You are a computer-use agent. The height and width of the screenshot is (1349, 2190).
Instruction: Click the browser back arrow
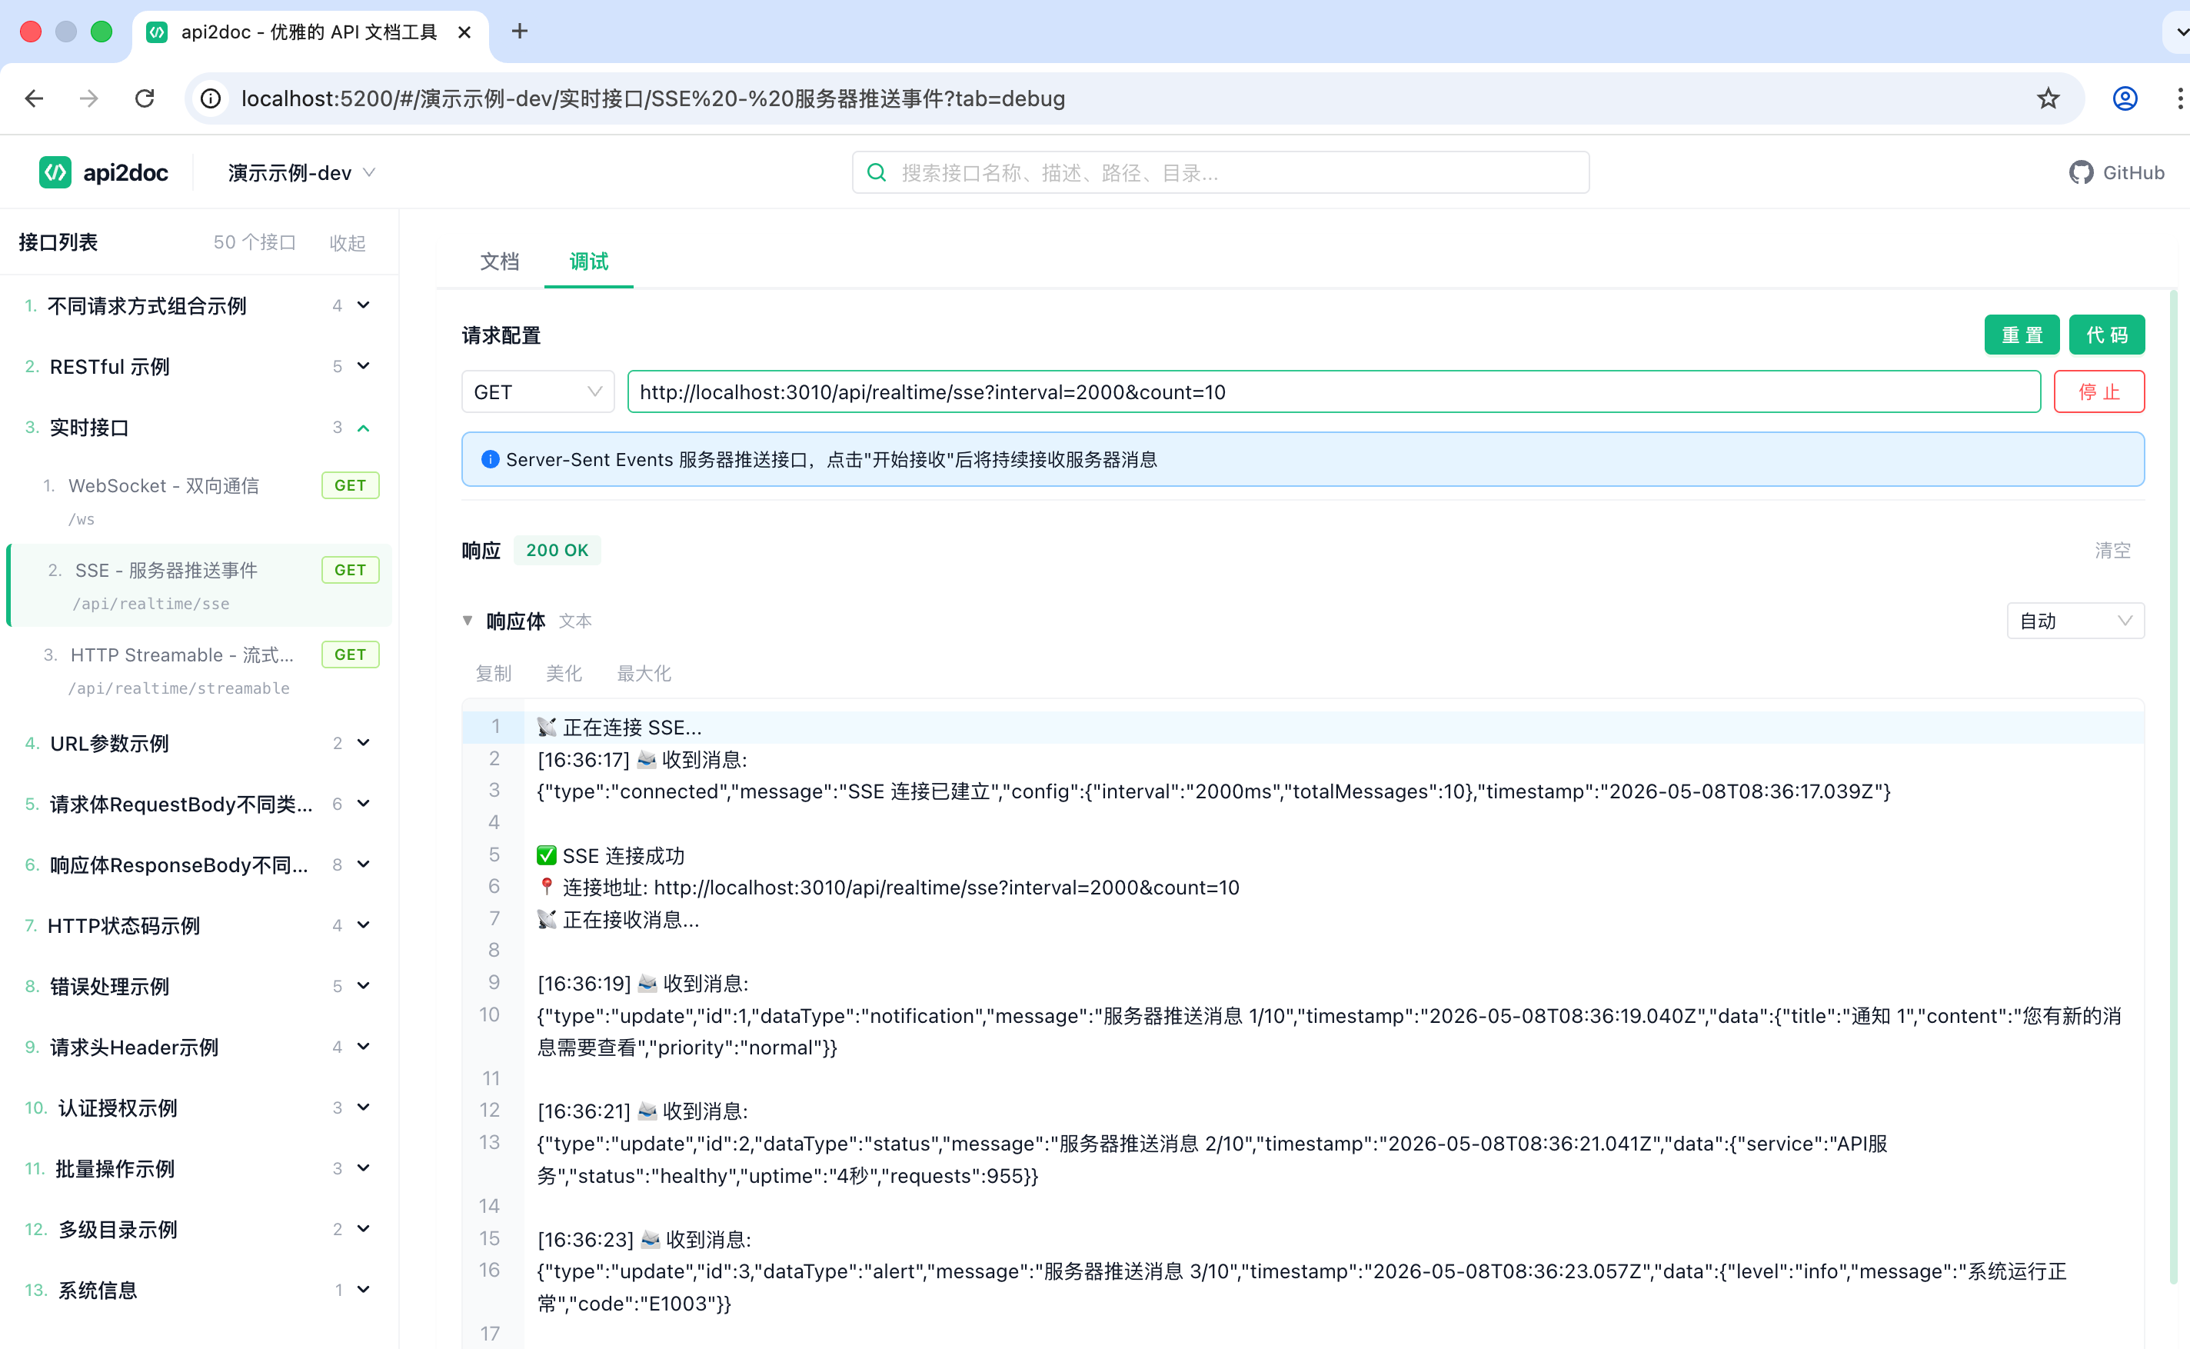pos(34,98)
